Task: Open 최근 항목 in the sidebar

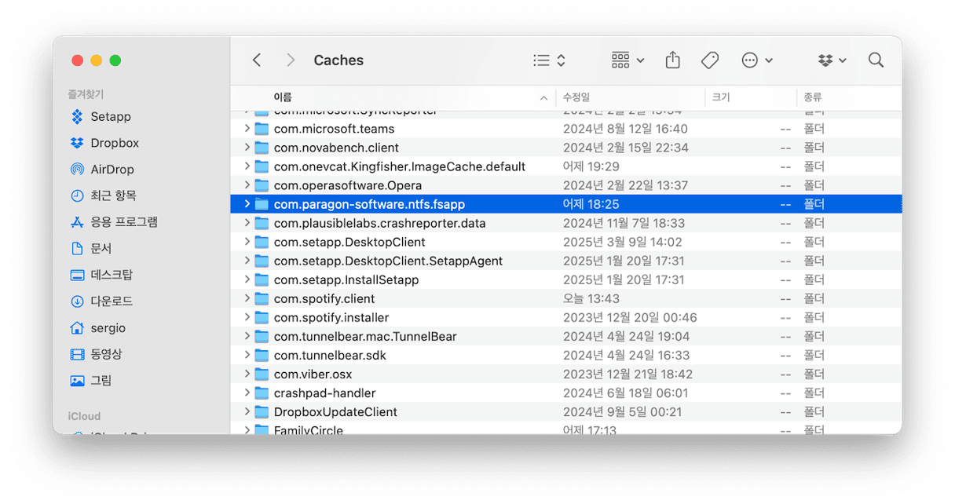Action: point(103,195)
